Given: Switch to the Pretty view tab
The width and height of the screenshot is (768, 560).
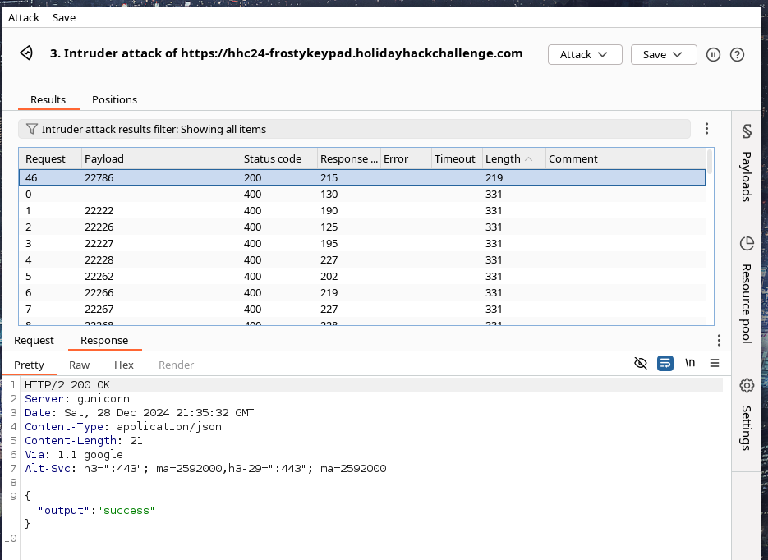Looking at the screenshot, I should coord(29,365).
